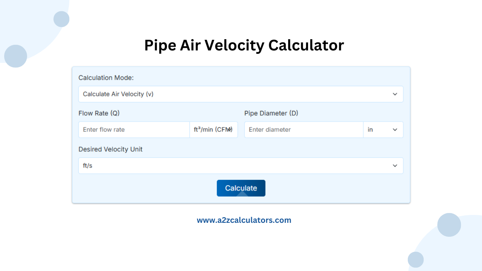Click the Desired Velocity Unit label
Viewport: 482px width, 271px height.
click(110, 149)
